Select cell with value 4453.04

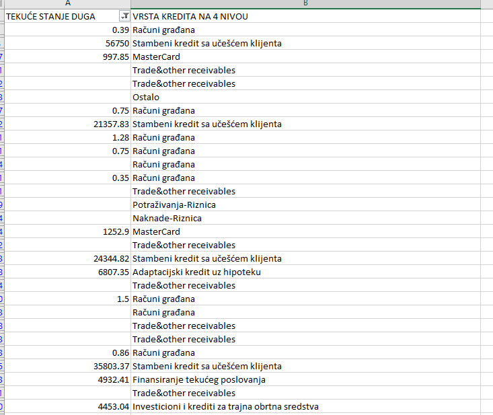[68, 406]
